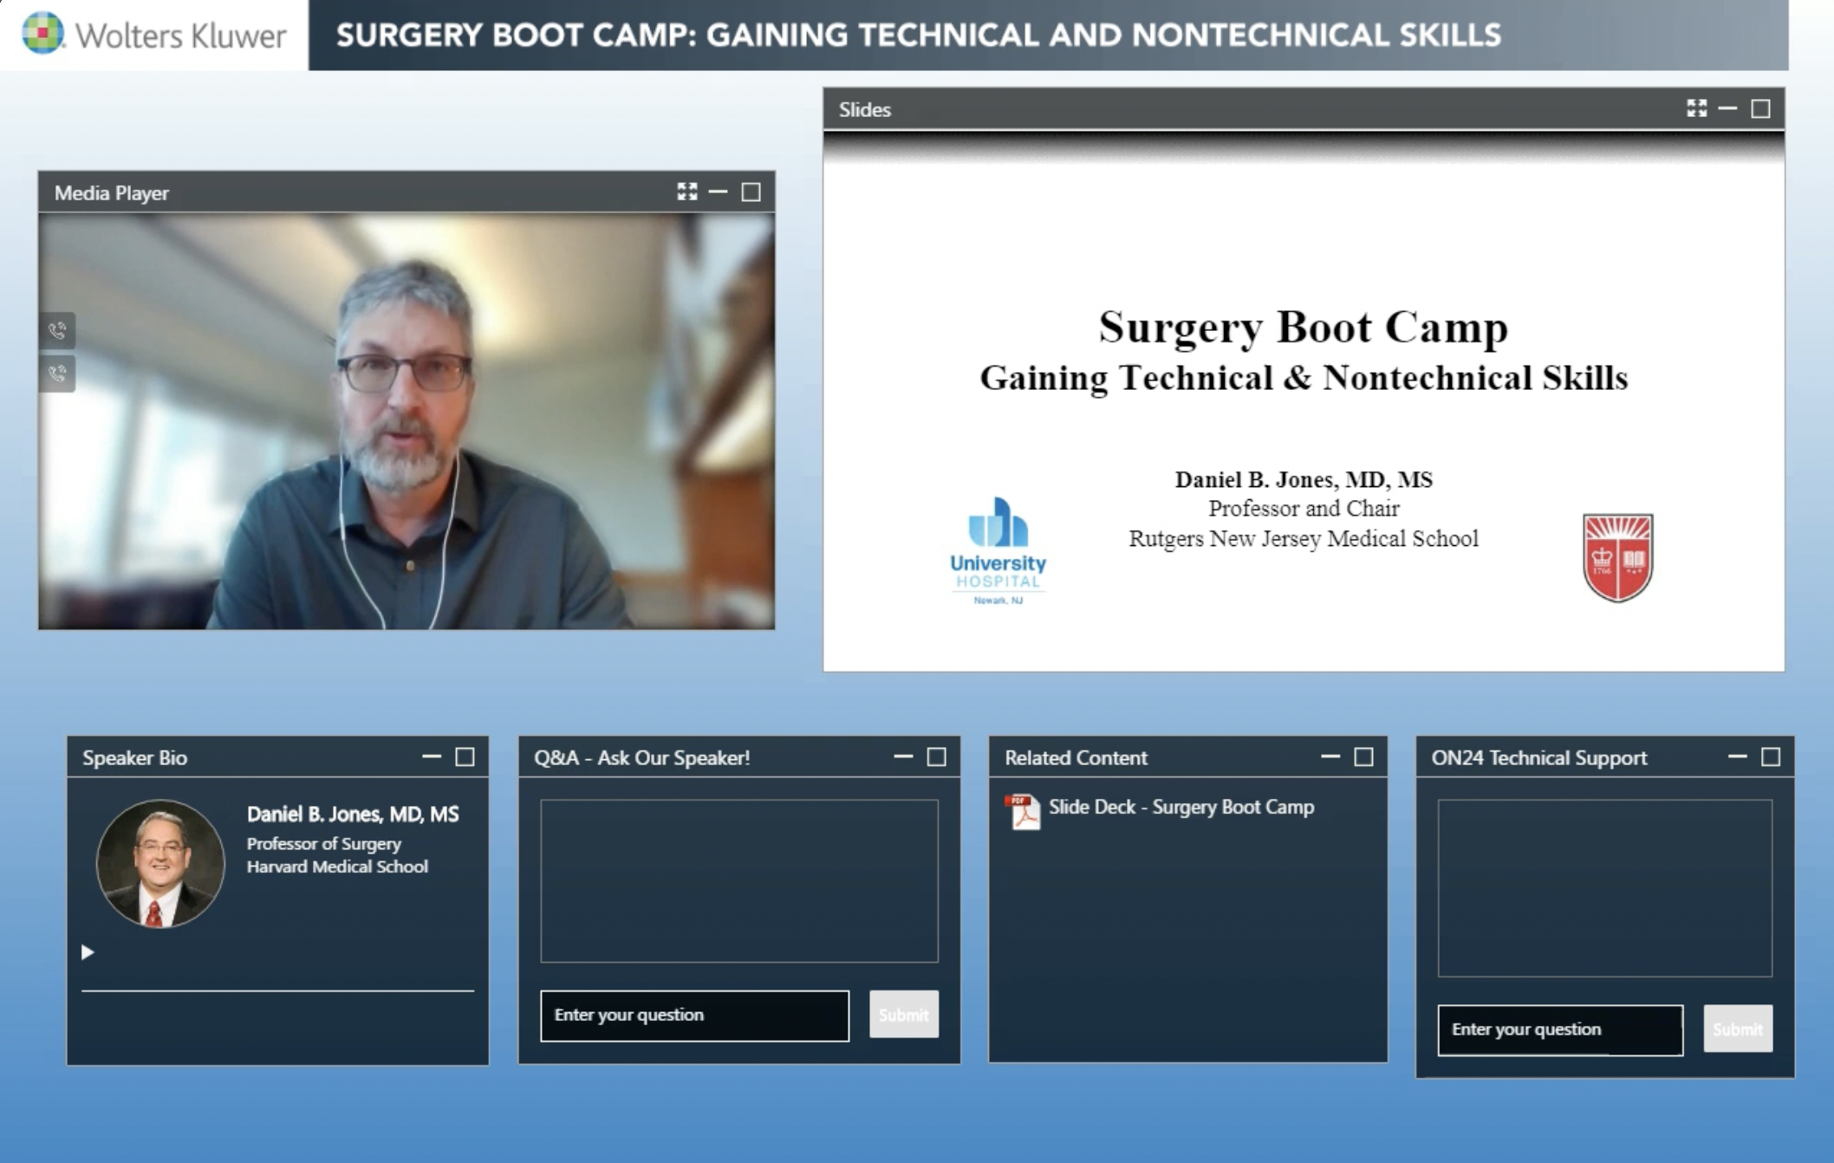This screenshot has width=1834, height=1163.
Task: Click the fullscreen icon in Media Player
Action: pos(686,192)
